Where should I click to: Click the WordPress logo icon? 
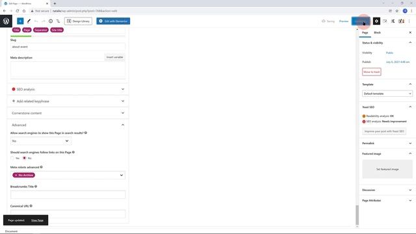coord(6,21)
